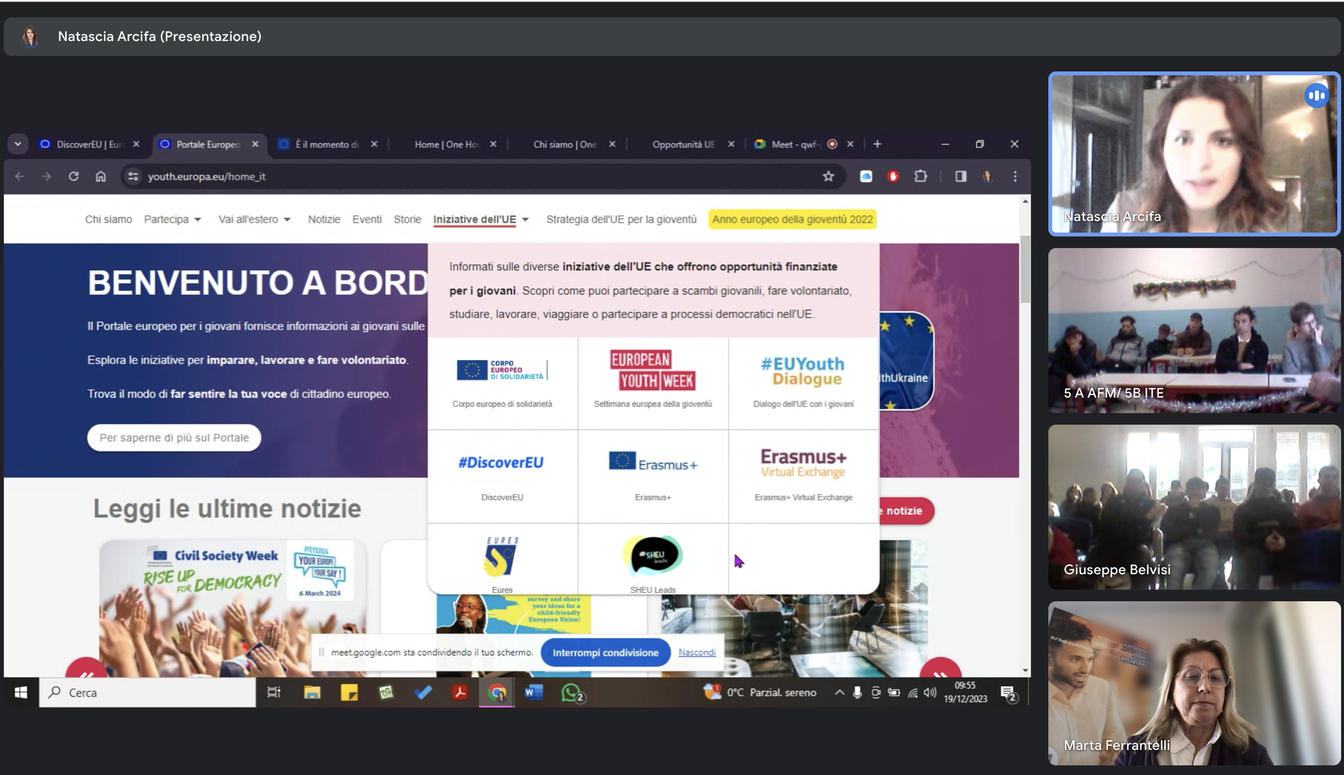Expand the Partecipa menu

point(172,219)
